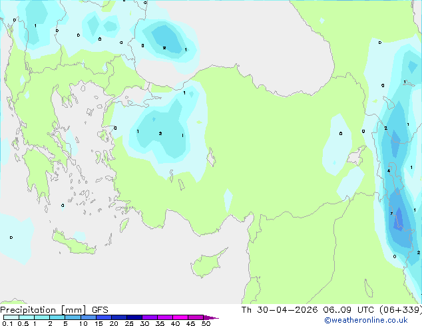This screenshot has height=326, width=422.
Task: Click legend label '50'
Action: 206,323
